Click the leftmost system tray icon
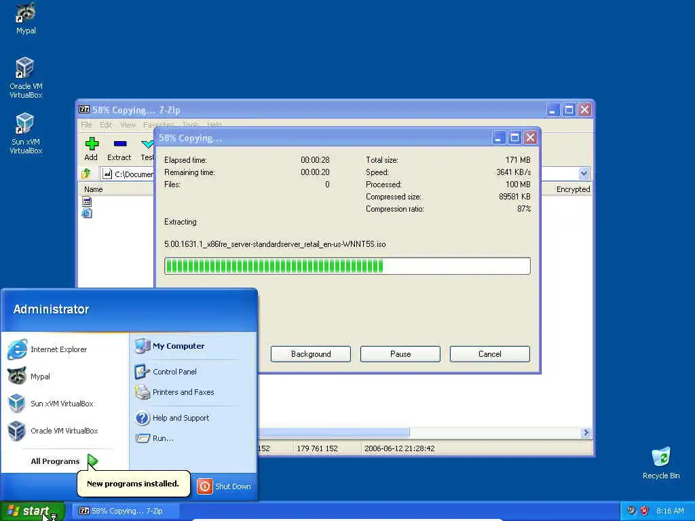695x521 pixels. tap(631, 511)
